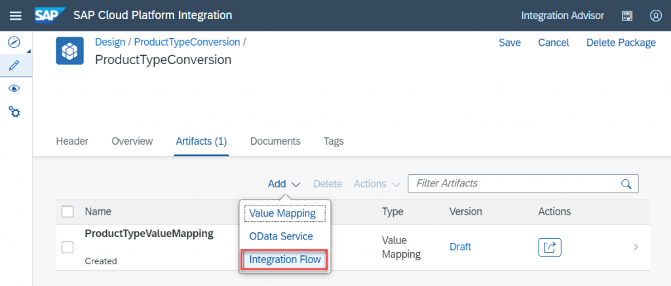Open the user profile icon
Screen dimensions: 671x286
655,16
